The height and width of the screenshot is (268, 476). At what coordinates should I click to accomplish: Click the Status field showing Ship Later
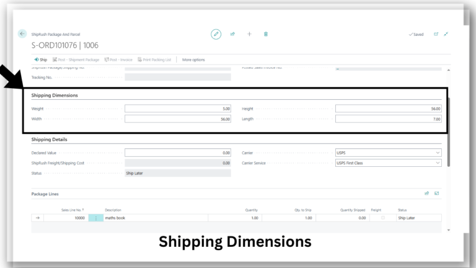[178, 173]
